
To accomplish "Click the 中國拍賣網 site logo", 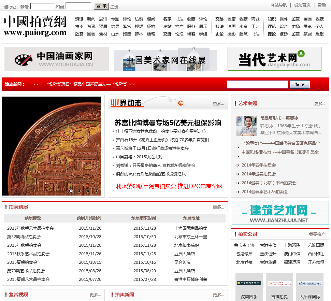I will click(x=35, y=26).
